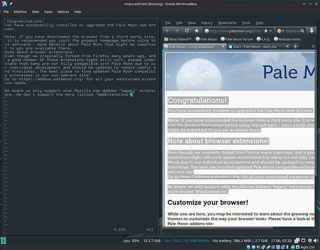Click the forward navigation arrow in Pale Moon

pos(177,31)
